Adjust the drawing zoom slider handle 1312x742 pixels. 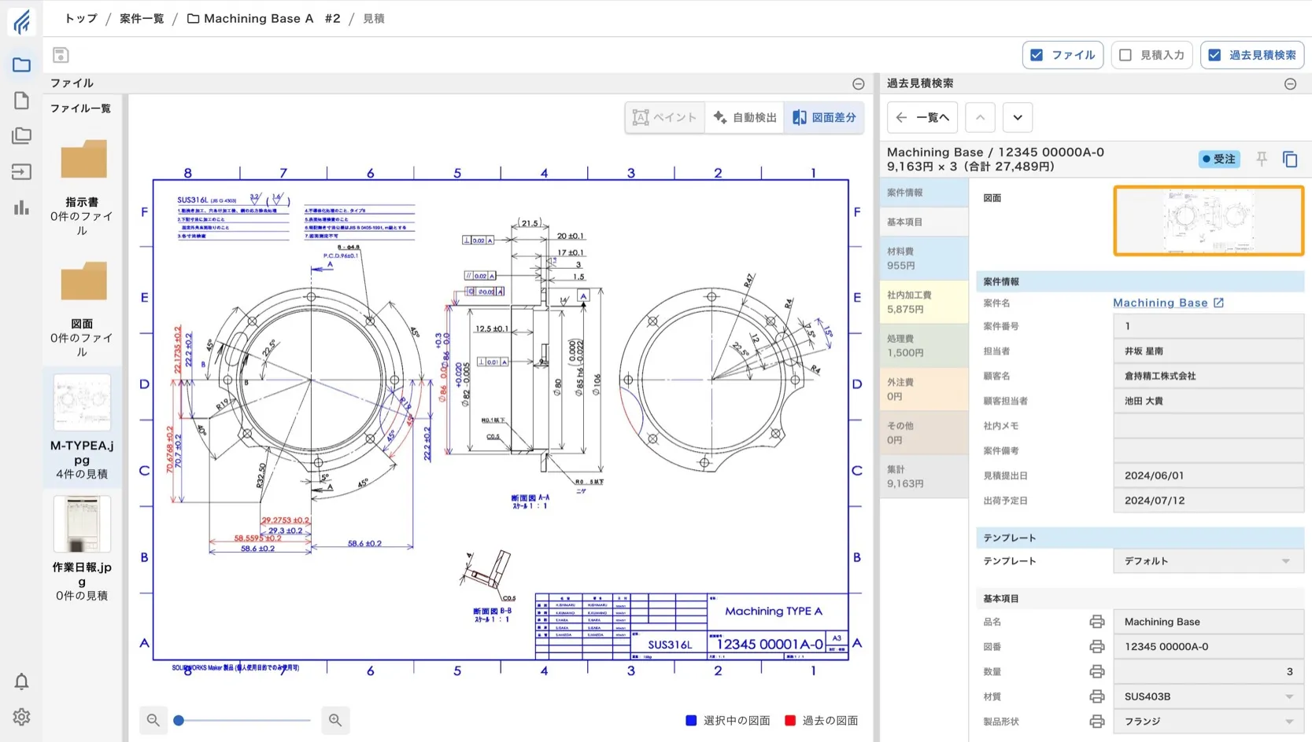[179, 720]
